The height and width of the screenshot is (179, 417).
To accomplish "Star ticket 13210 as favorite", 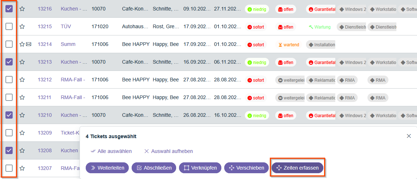I will [22, 115].
